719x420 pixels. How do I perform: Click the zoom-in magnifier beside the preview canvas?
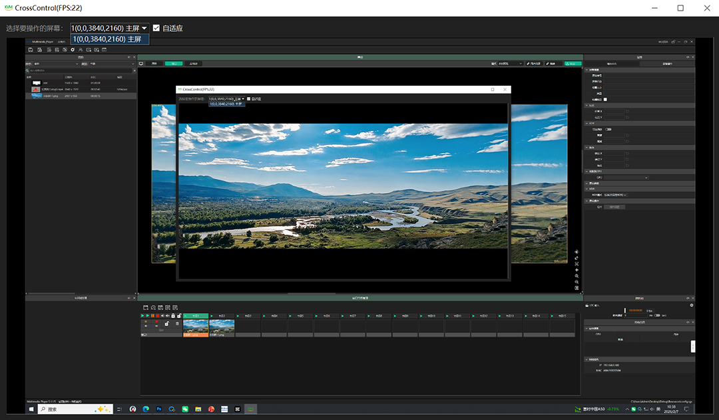[x=577, y=276]
